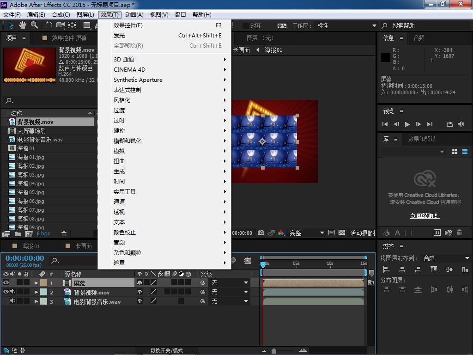Toggle the 对齐 snapping checkbox
The height and width of the screenshot is (355, 473).
coord(246,26)
